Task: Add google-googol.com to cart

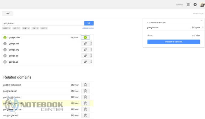Action: coord(85,103)
